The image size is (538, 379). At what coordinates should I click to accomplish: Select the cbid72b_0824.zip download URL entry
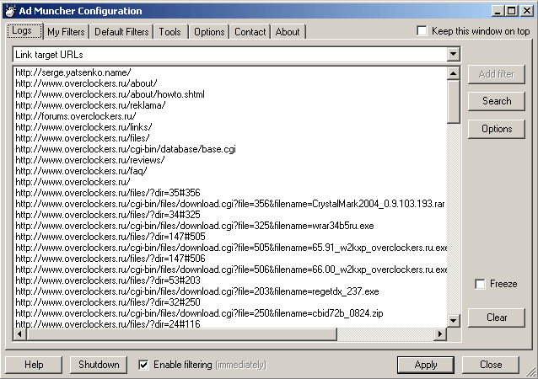coord(199,313)
